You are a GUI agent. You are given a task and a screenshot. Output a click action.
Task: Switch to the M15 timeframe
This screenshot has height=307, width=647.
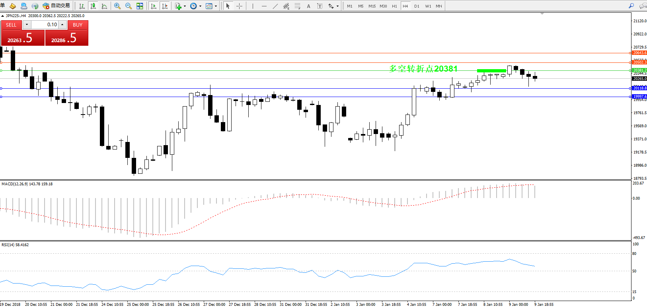point(372,6)
